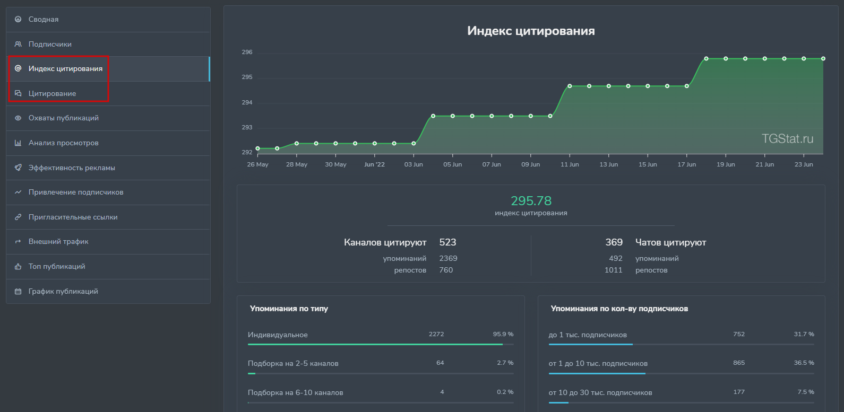Click the chart point at 23 Jun

[804, 59]
